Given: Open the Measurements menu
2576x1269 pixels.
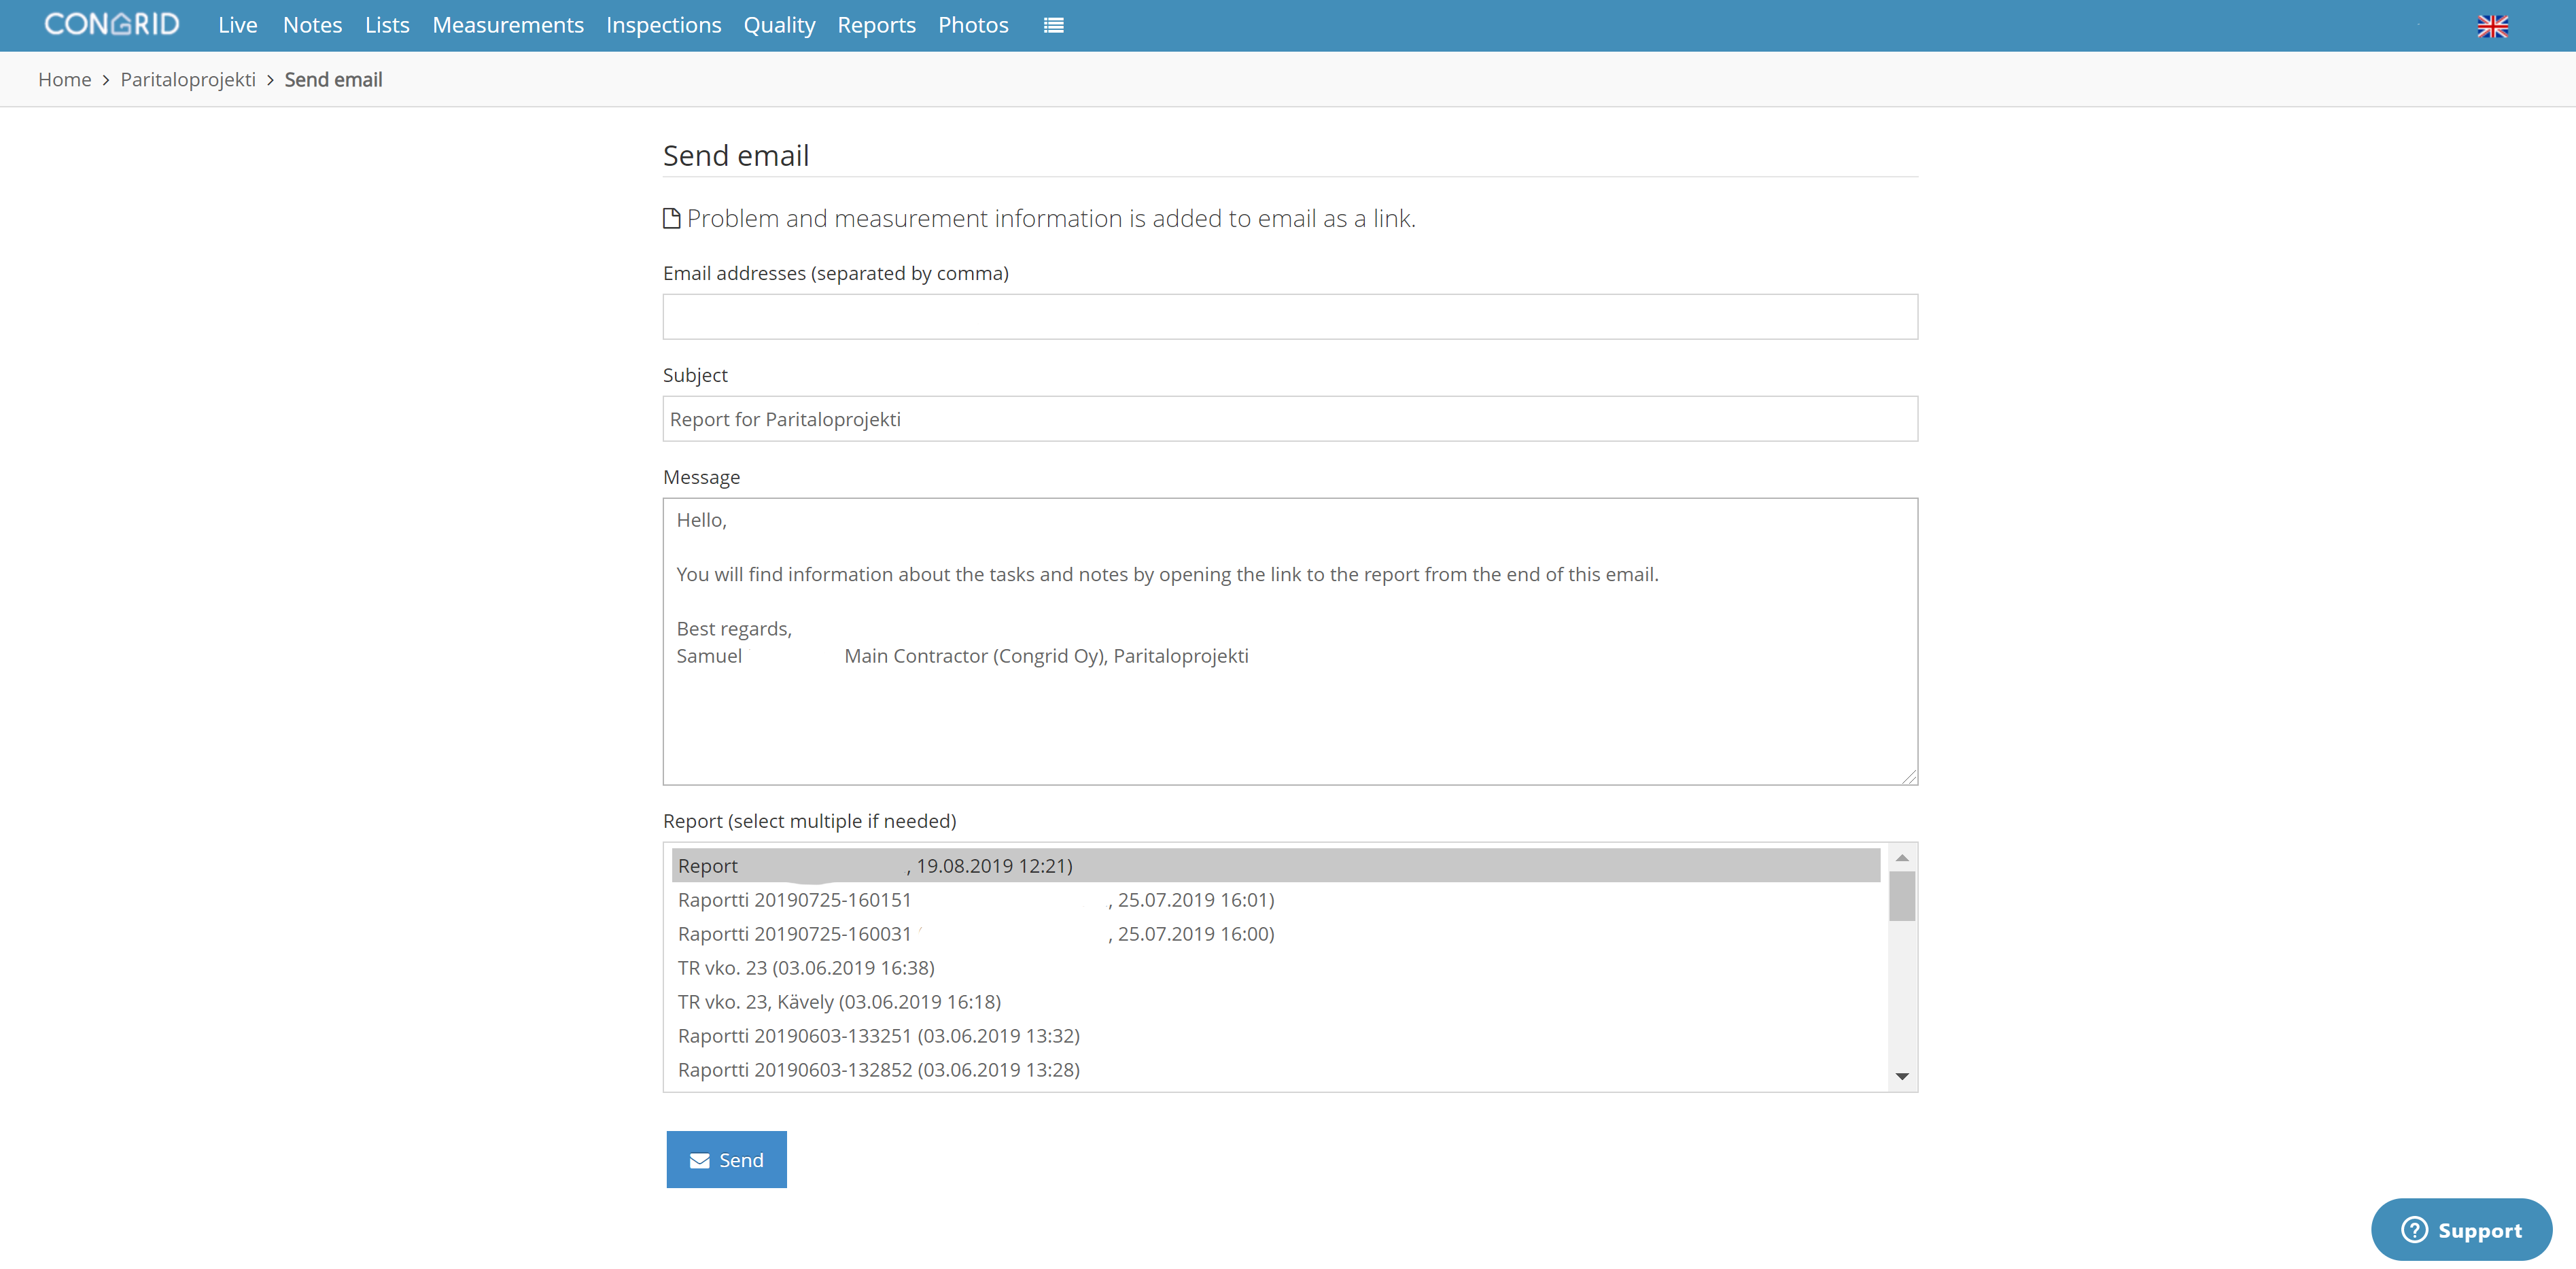Looking at the screenshot, I should click(x=508, y=25).
